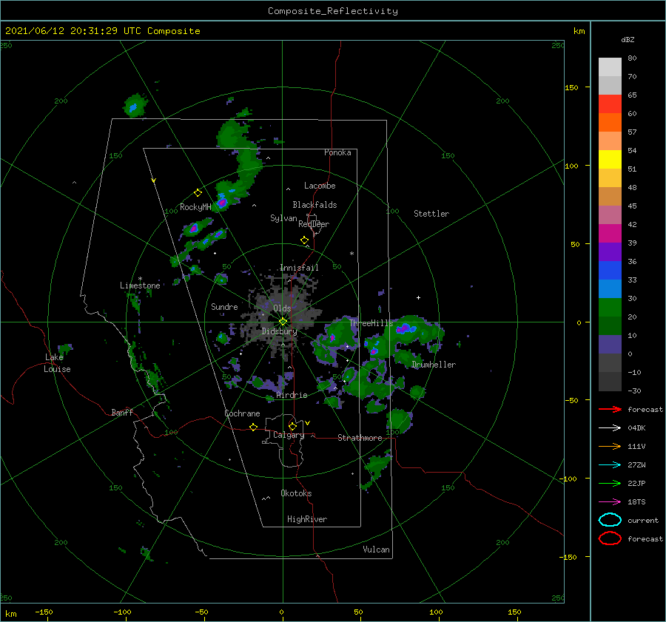
Task: Click the Stettler label
Action: (431, 214)
